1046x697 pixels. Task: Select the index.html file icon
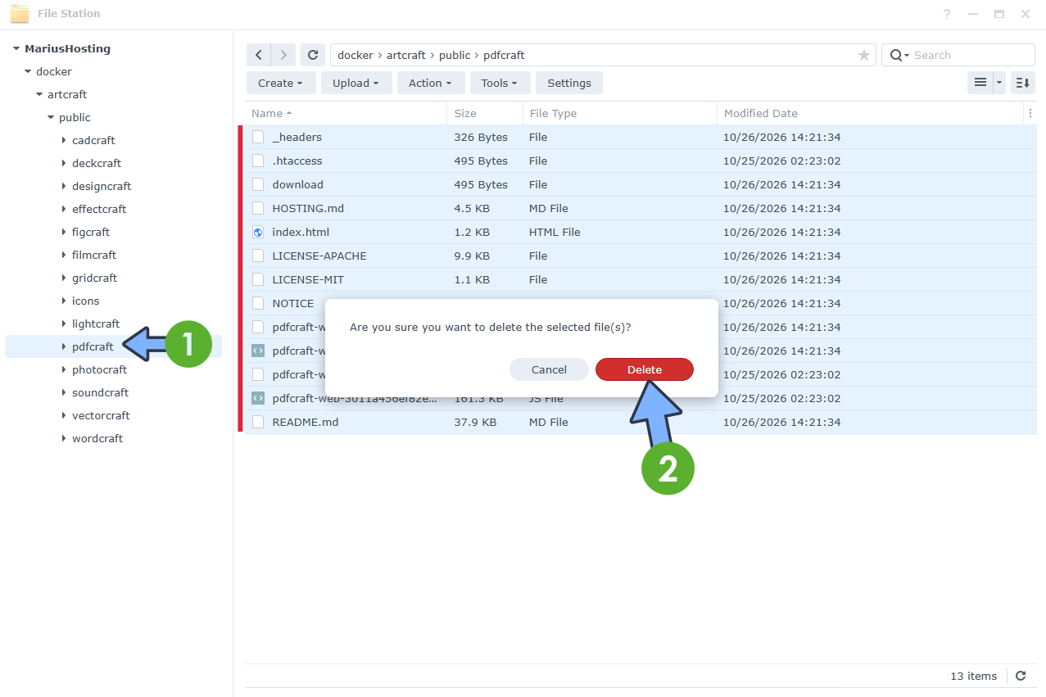258,232
